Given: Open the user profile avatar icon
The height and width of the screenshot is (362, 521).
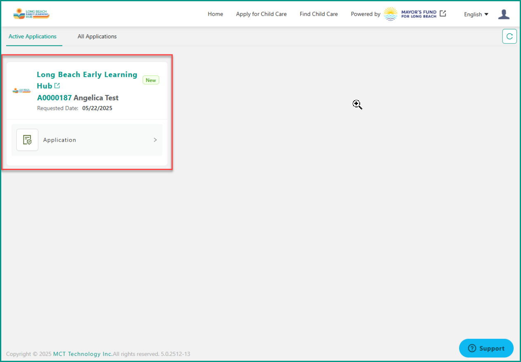Looking at the screenshot, I should coord(504,14).
